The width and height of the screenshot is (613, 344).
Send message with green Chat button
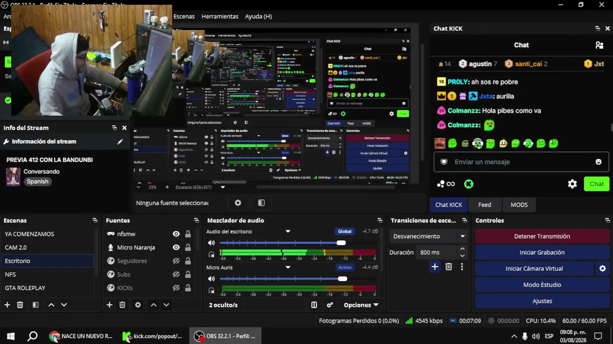(x=597, y=184)
